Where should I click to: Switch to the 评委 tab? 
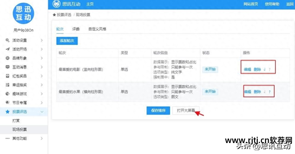click(x=76, y=29)
